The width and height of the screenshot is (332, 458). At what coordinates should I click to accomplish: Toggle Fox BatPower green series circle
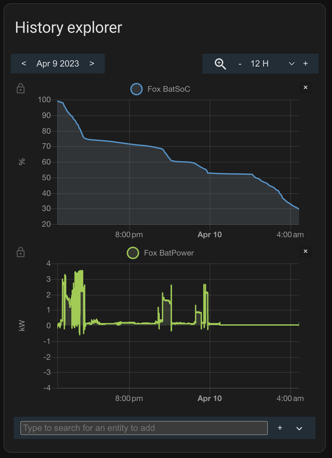coord(133,253)
